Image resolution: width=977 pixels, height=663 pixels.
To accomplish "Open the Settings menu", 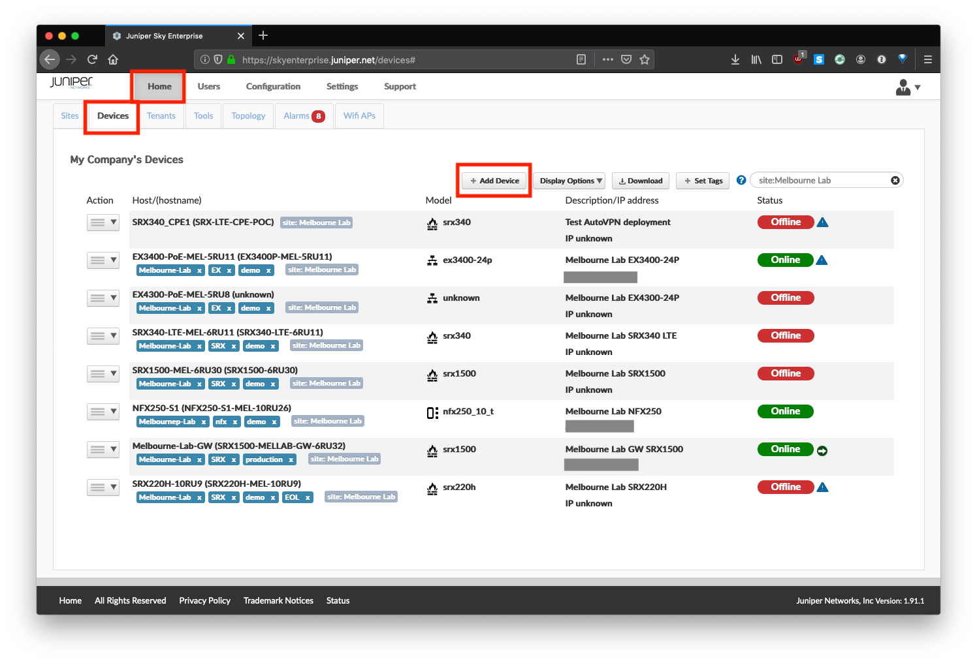I will (x=342, y=86).
